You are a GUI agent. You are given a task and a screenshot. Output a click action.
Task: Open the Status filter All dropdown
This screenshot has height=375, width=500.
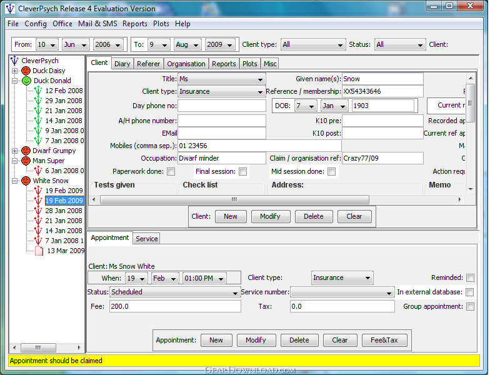(400, 44)
